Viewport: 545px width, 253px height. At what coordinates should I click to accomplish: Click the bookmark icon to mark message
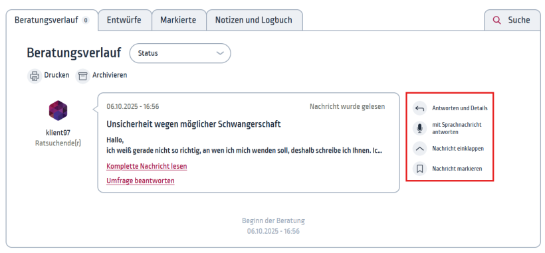point(419,169)
